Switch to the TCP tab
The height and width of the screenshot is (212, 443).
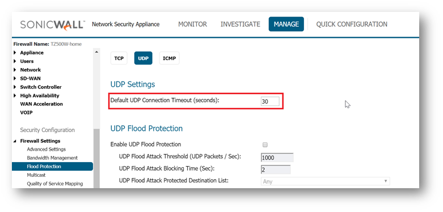click(x=119, y=58)
